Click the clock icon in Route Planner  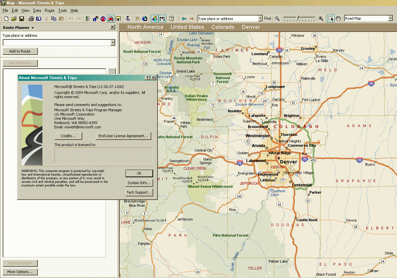(112, 71)
